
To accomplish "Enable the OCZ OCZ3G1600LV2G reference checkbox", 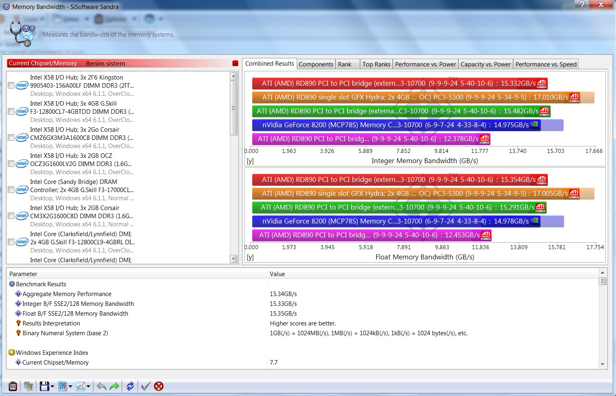I will [11, 164].
